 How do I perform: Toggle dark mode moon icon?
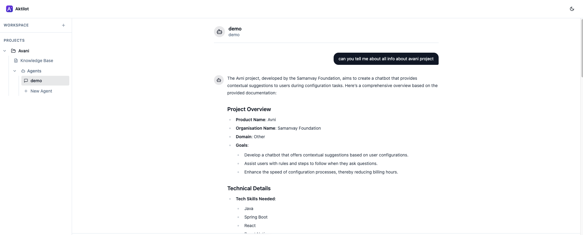click(x=572, y=9)
